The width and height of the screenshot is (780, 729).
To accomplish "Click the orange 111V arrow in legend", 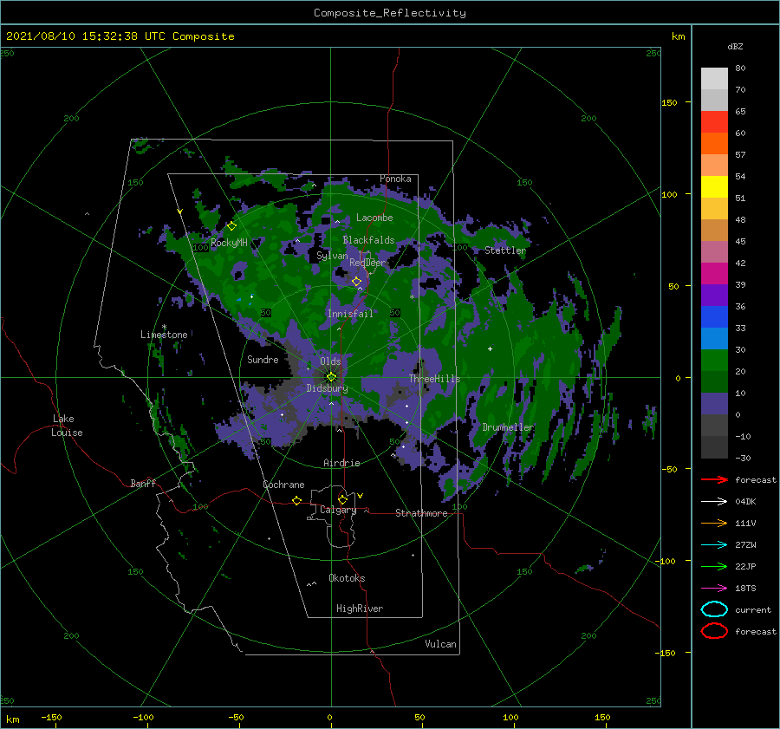I will (714, 523).
